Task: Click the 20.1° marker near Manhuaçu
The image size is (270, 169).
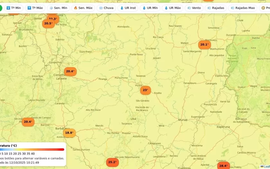Action: (204, 45)
